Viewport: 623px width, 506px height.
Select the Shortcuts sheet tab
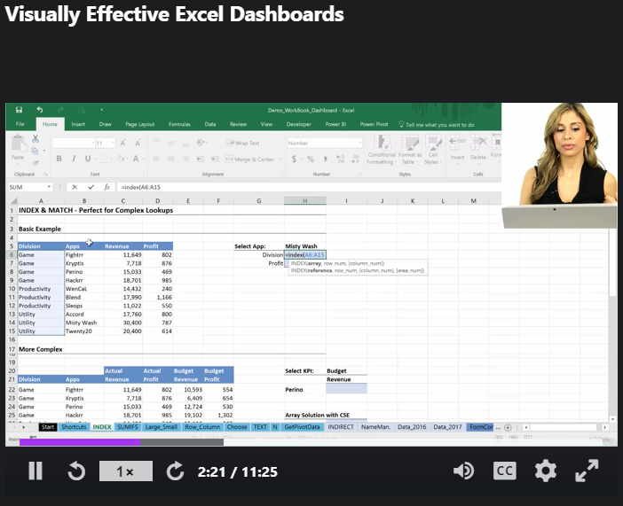click(x=74, y=427)
